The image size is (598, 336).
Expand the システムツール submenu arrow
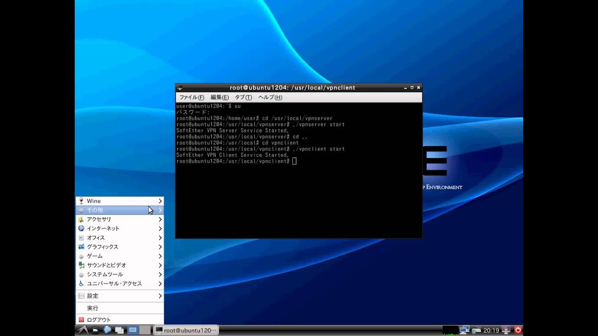tap(160, 274)
